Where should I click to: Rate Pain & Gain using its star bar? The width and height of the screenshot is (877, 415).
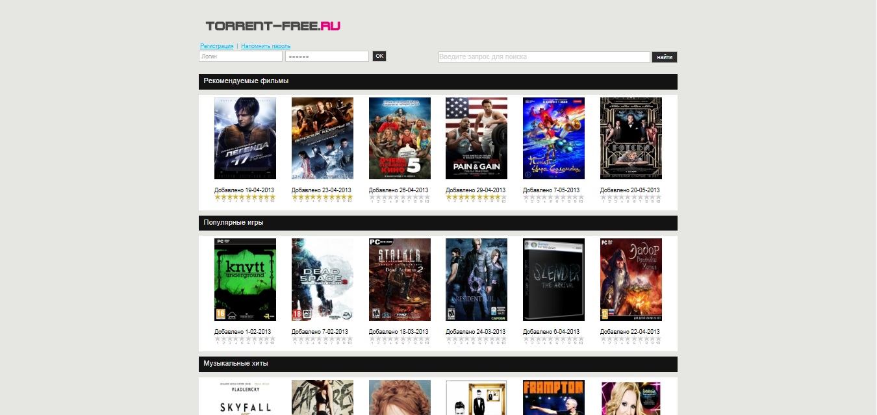[x=476, y=197]
